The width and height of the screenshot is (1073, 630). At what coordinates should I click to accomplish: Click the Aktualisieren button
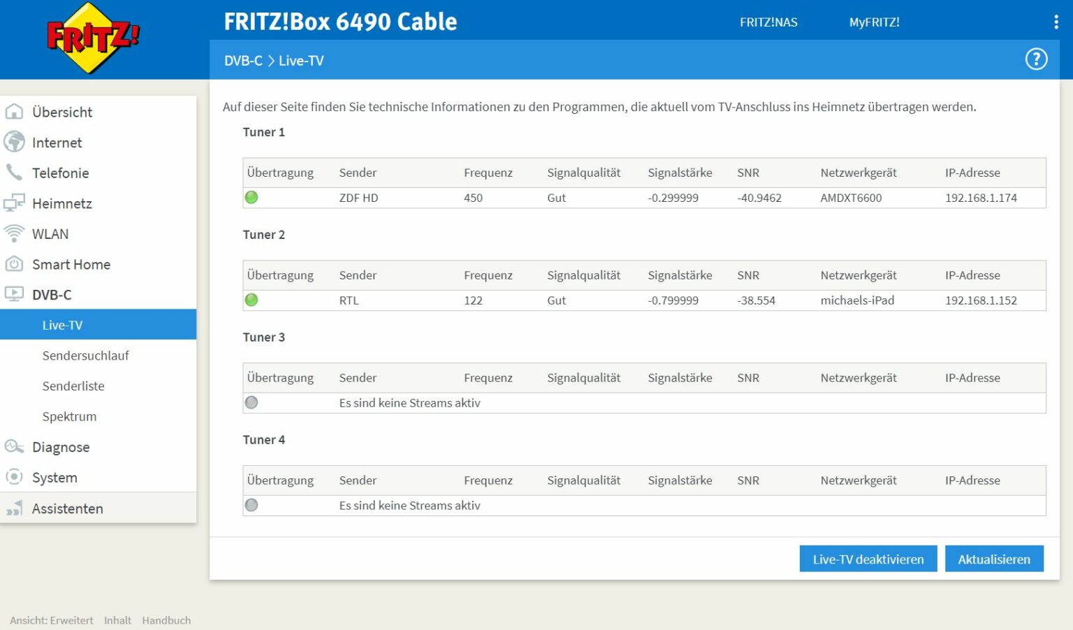coord(993,558)
